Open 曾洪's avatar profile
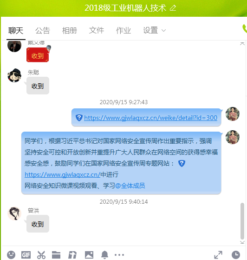Image resolution: width=247 pixels, height=260 pixels. pos(14,213)
